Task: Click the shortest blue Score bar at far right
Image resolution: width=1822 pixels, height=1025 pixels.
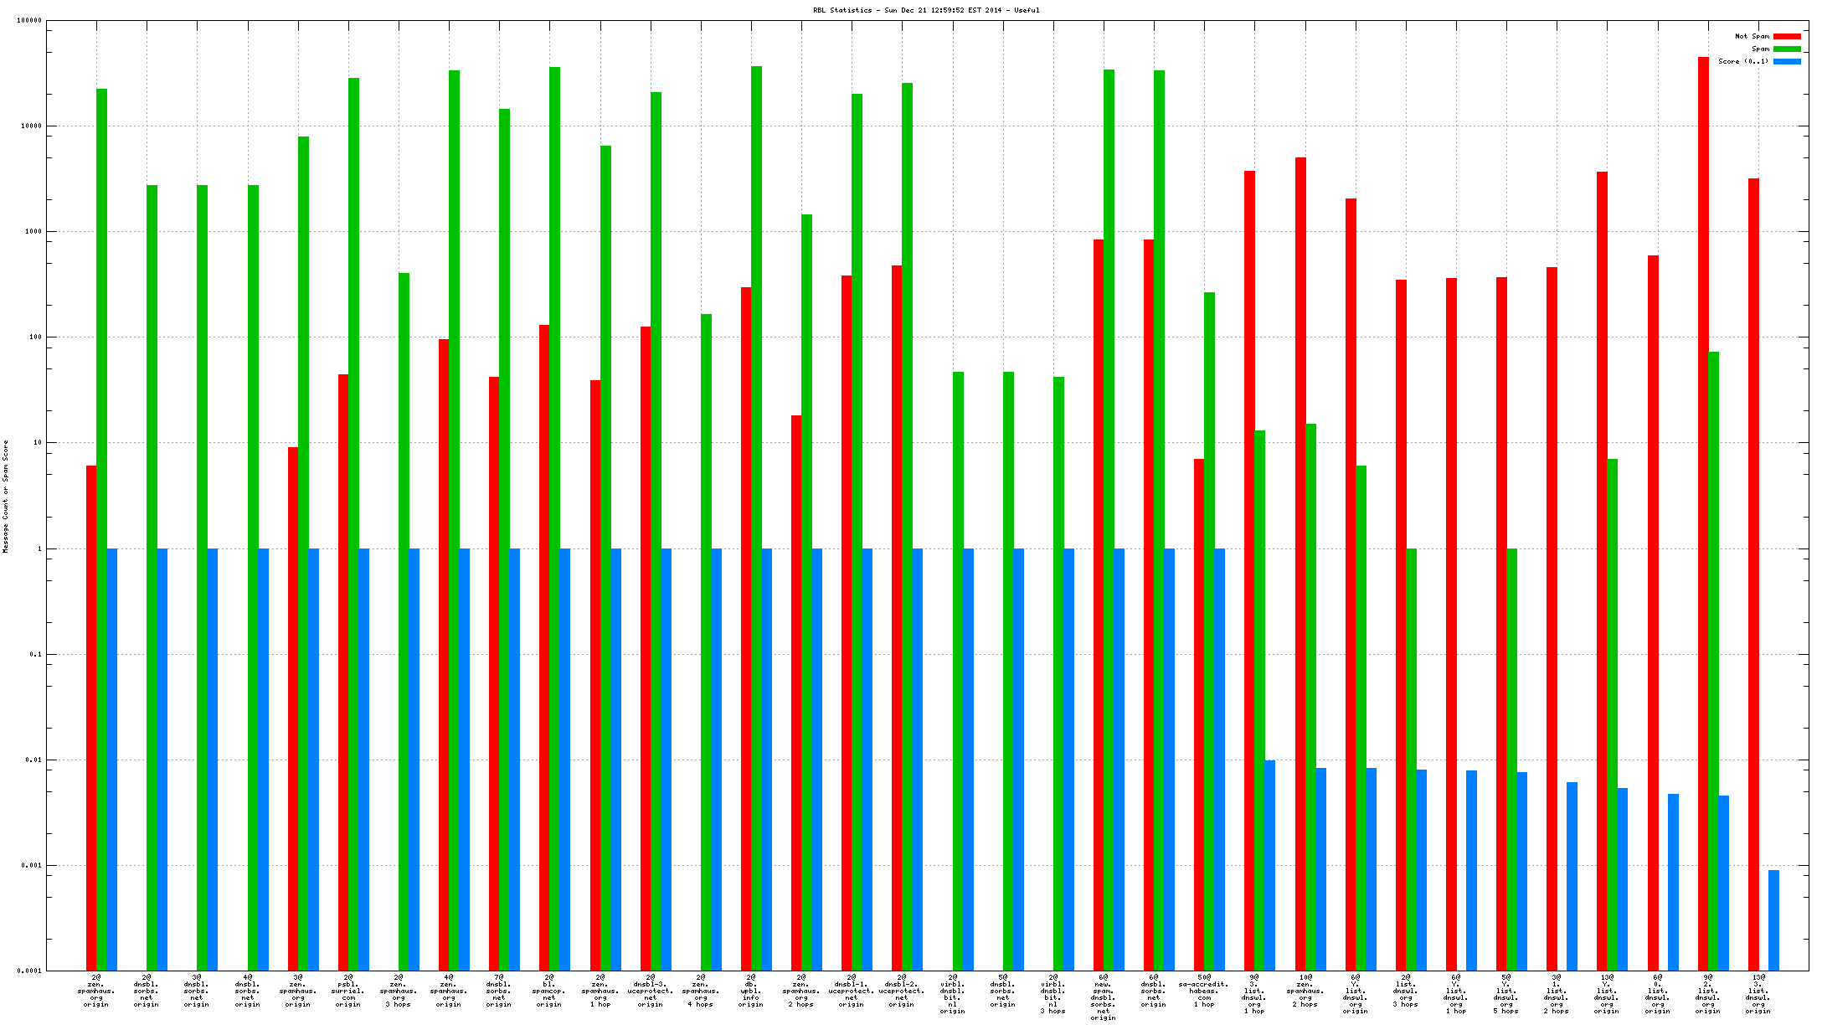Action: tap(1773, 919)
